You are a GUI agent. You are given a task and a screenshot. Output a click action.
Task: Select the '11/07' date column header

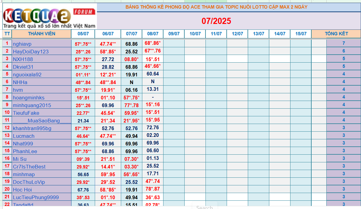point(216,34)
